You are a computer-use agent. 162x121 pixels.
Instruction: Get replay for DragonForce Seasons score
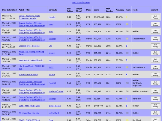click(x=155, y=46)
